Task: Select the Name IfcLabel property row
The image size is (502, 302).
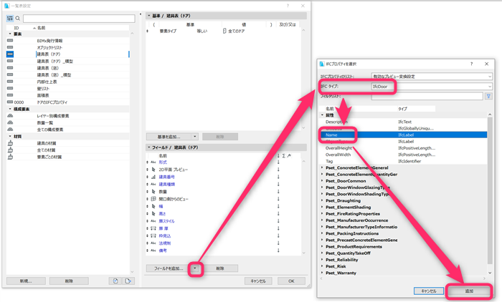Action: click(403, 135)
